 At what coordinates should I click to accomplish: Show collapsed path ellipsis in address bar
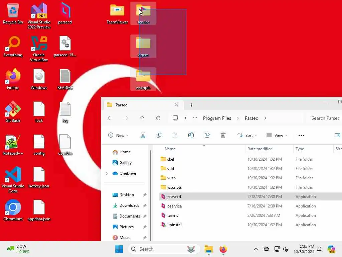pos(195,118)
